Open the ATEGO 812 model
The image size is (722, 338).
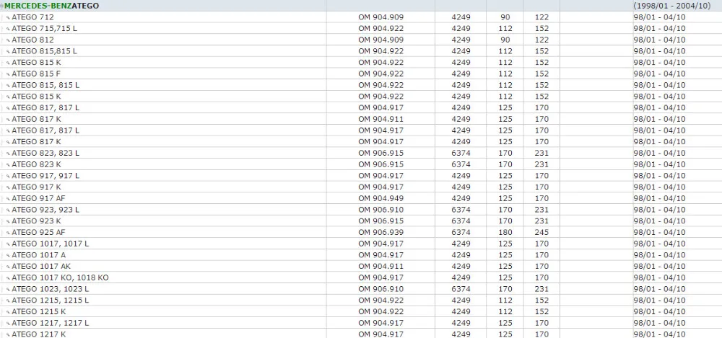32,40
